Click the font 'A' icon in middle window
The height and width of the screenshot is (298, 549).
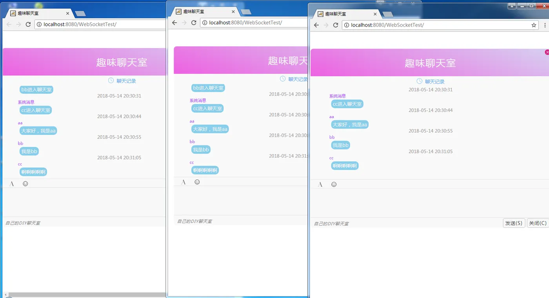coord(184,182)
